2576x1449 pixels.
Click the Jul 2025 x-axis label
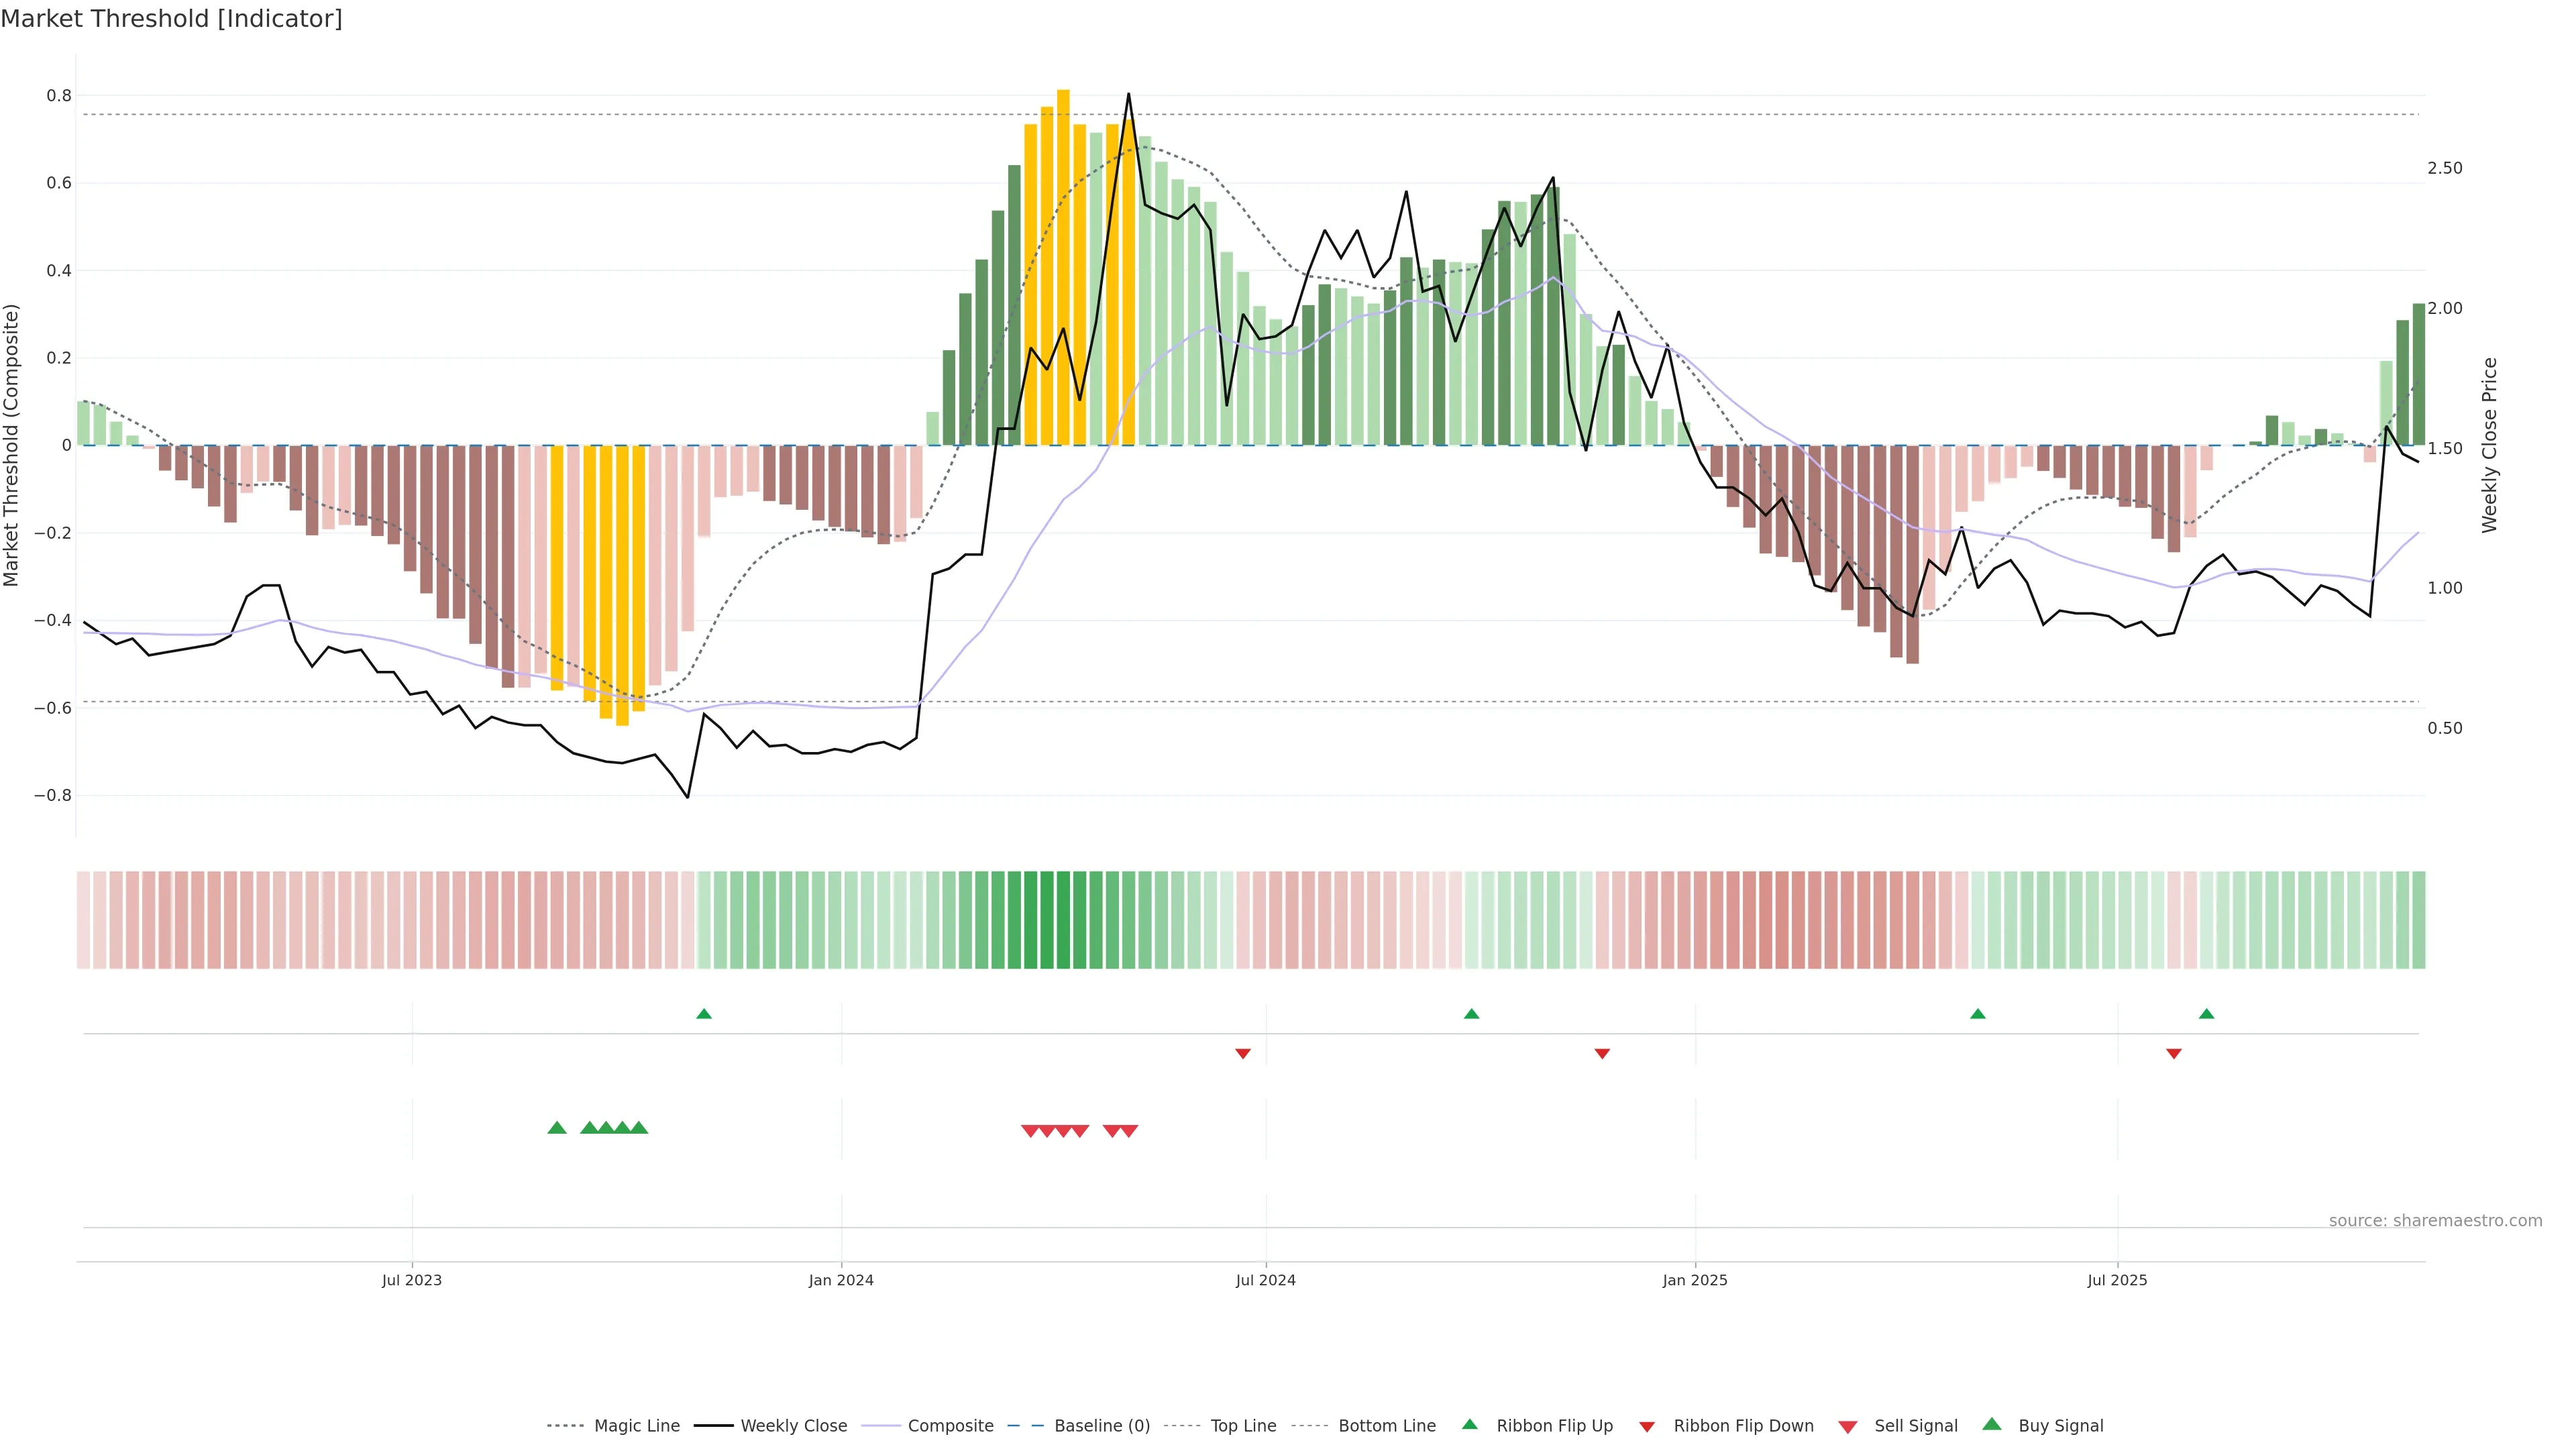click(x=2117, y=1280)
